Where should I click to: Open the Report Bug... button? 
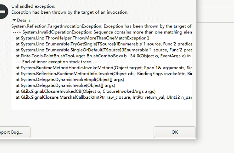tap(15, 132)
